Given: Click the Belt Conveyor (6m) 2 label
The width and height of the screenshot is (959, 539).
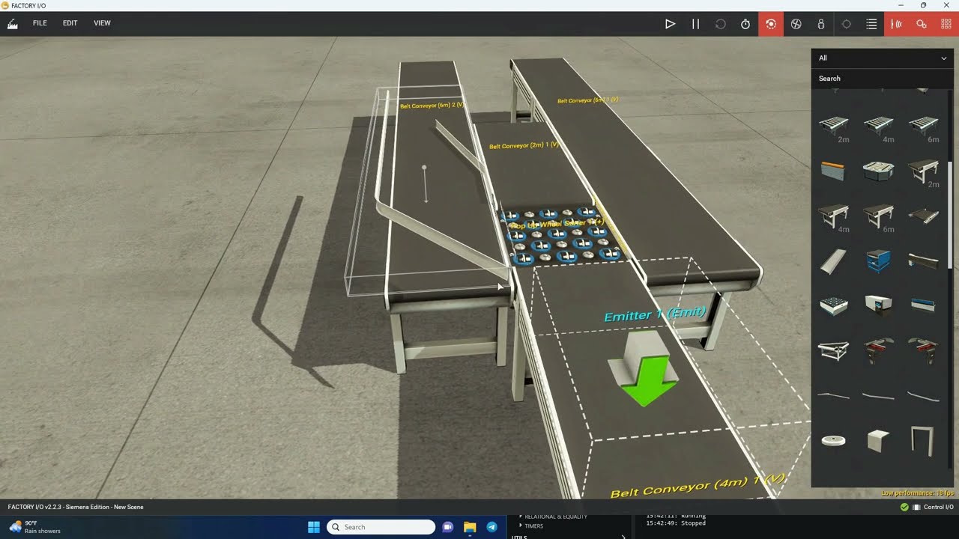Looking at the screenshot, I should 432,106.
